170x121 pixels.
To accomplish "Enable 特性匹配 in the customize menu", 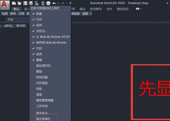I will 50,77.
